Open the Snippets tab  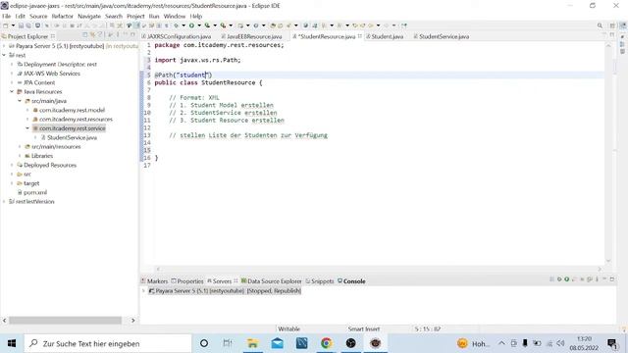tap(320, 281)
